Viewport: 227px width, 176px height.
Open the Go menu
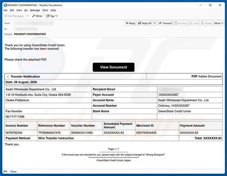pos(26,10)
